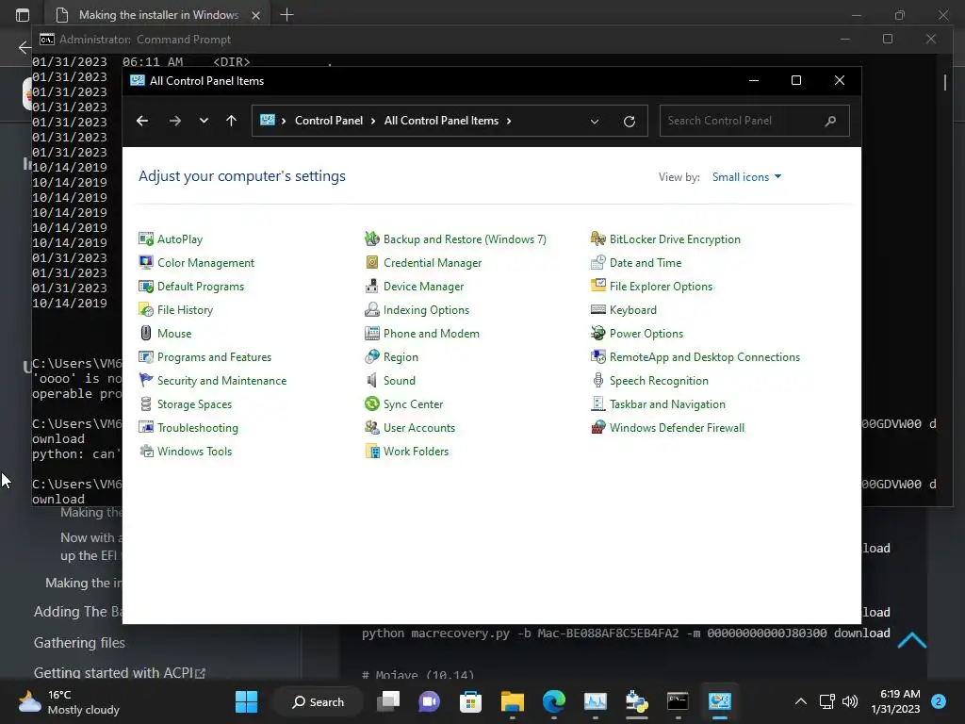
Task: Click the Power Options link
Action: click(646, 333)
